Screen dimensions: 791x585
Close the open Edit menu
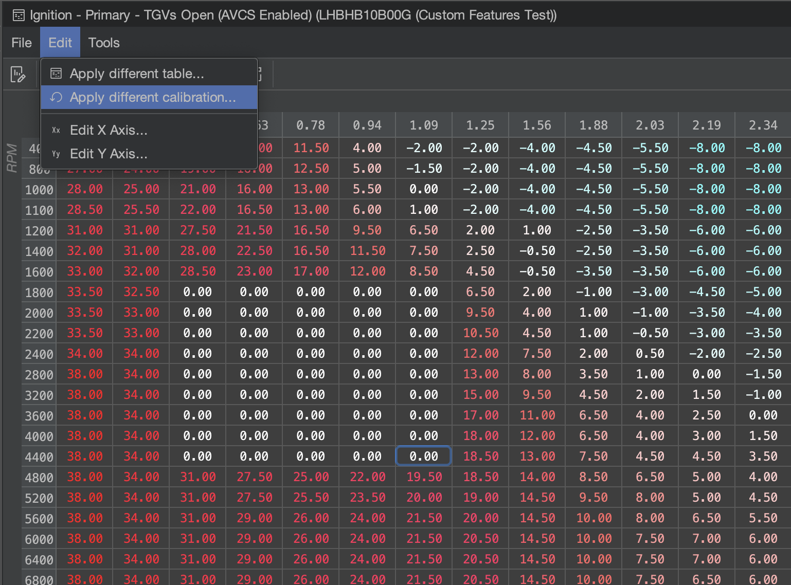coord(60,43)
